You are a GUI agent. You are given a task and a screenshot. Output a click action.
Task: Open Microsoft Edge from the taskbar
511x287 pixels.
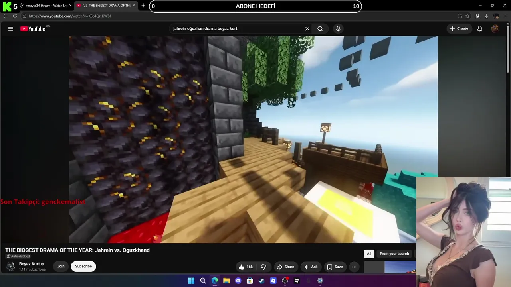tap(215, 281)
